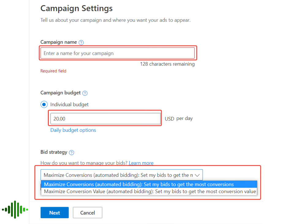Click the How do you want to manage your bids text
The image size is (283, 224).
[x=83, y=163]
